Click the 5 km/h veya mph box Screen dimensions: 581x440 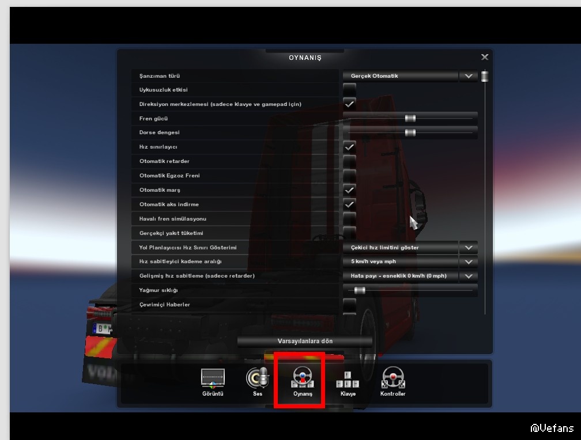[x=401, y=262]
